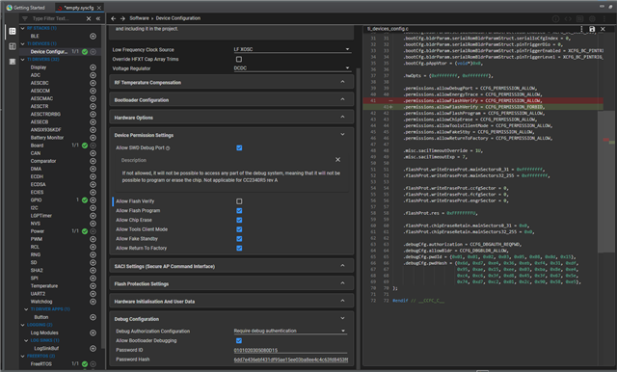617x372 pixels.
Task: Uncheck Allow Fake Standby
Action: point(239,239)
